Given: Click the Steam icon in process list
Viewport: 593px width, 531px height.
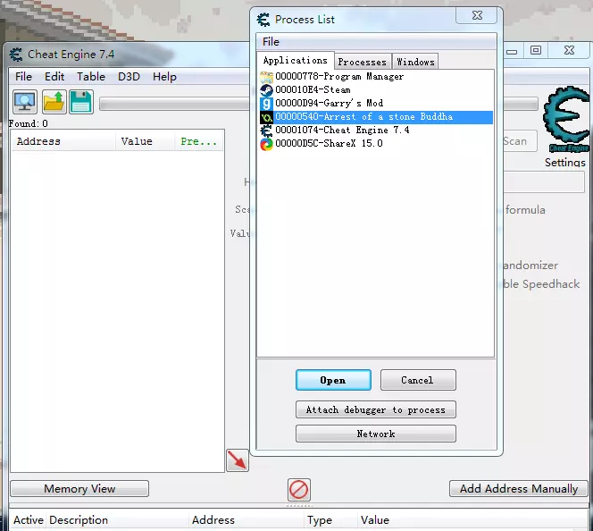Looking at the screenshot, I should (266, 90).
